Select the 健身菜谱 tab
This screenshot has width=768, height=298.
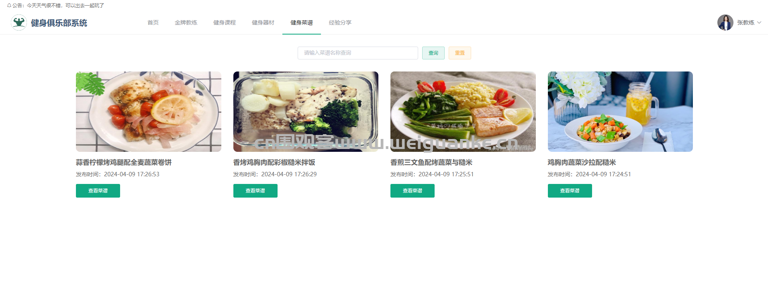302,22
